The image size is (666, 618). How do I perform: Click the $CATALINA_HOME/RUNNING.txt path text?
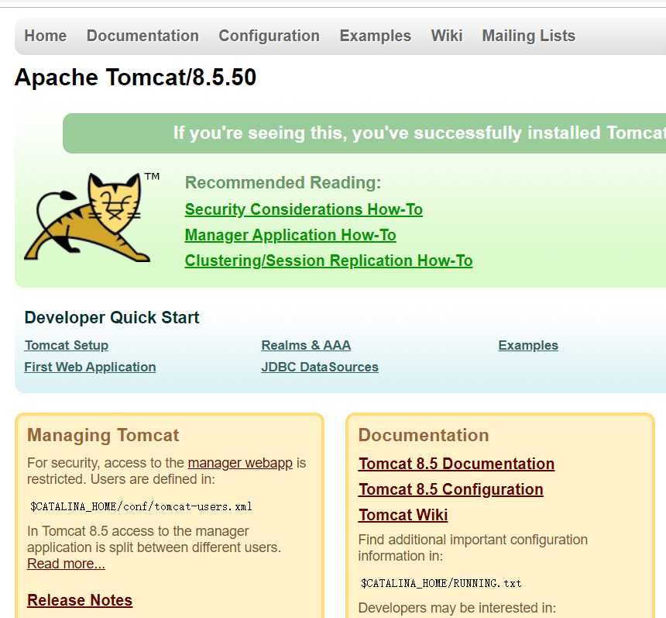[441, 582]
